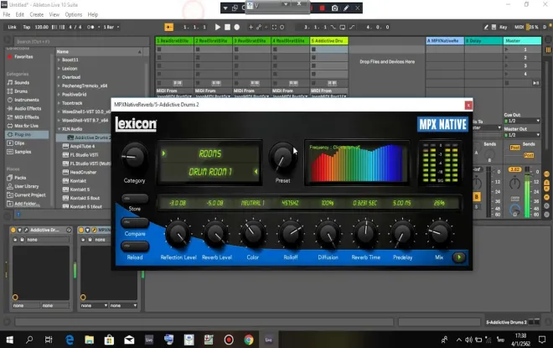
Task: Open Current Project in Places
Action: (x=30, y=195)
